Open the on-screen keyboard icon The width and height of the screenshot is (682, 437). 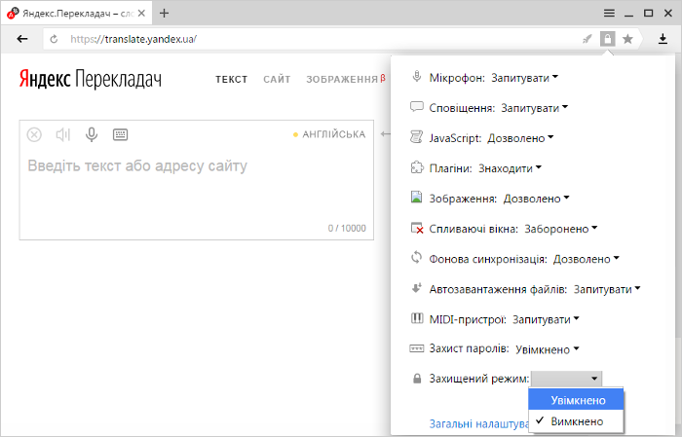coord(120,134)
